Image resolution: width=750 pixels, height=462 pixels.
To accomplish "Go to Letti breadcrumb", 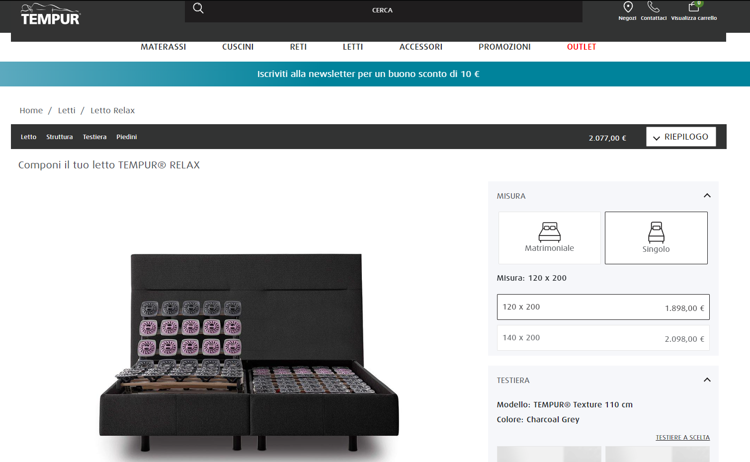I will pyautogui.click(x=67, y=110).
